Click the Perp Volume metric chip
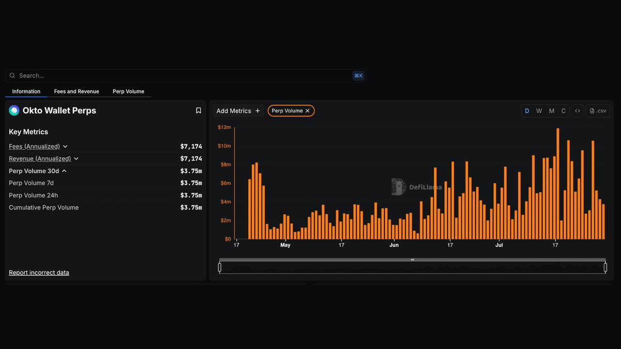The width and height of the screenshot is (621, 349). tap(291, 111)
